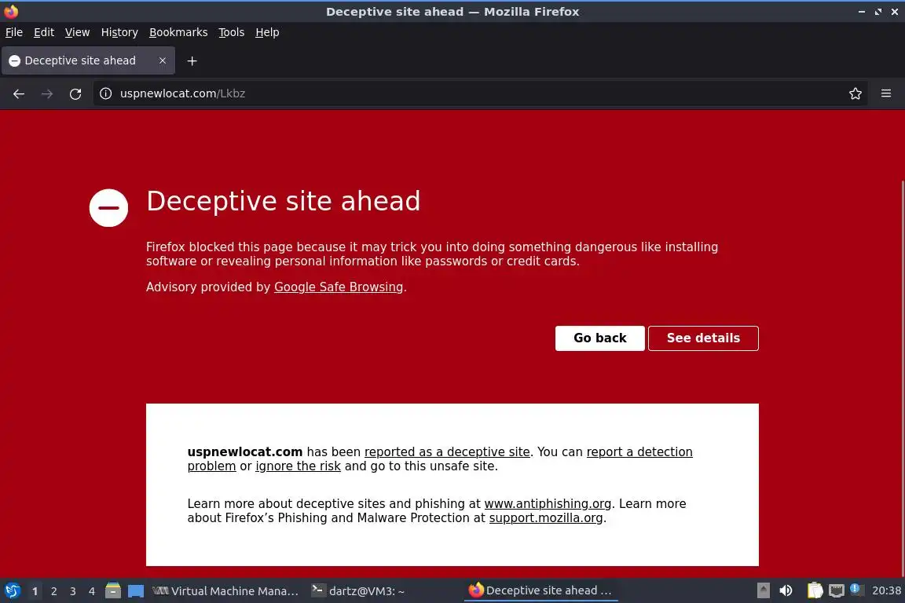
Task: Go back to the previous page with the back arrow
Action: click(19, 94)
